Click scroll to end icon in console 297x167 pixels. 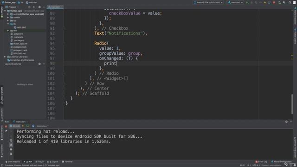point(11,145)
